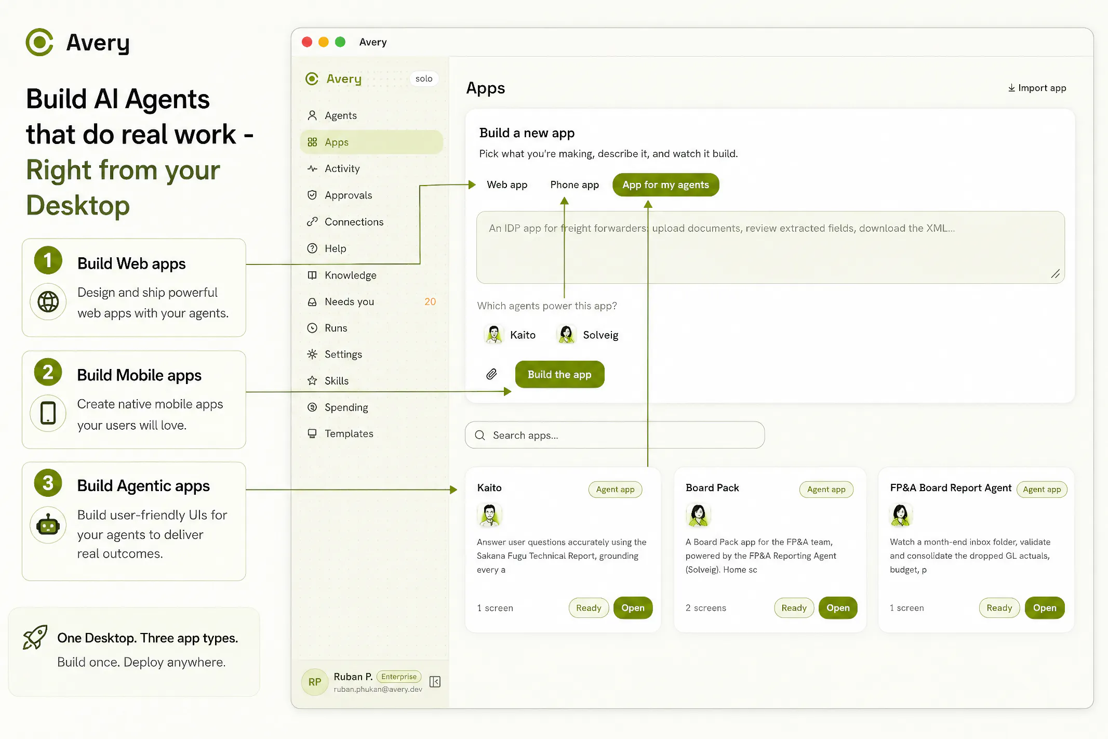Click the Needs you inbox icon
Image resolution: width=1108 pixels, height=739 pixels.
point(312,301)
